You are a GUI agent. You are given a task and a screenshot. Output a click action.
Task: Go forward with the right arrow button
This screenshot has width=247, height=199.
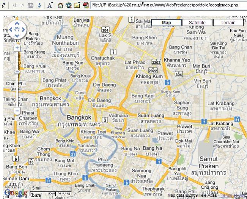point(22,5)
